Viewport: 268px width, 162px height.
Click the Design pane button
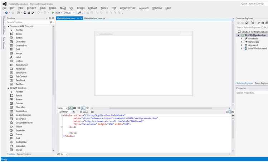[63, 112]
